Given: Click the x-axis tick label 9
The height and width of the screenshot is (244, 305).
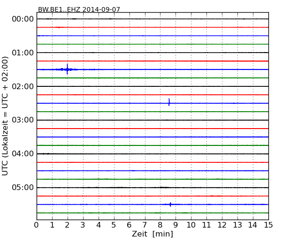Looking at the screenshot, I should coord(175,225).
